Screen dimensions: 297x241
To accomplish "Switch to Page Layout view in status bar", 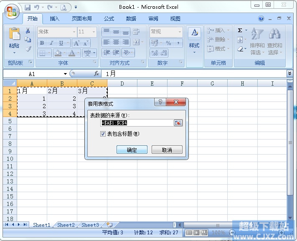I will 196,233.
